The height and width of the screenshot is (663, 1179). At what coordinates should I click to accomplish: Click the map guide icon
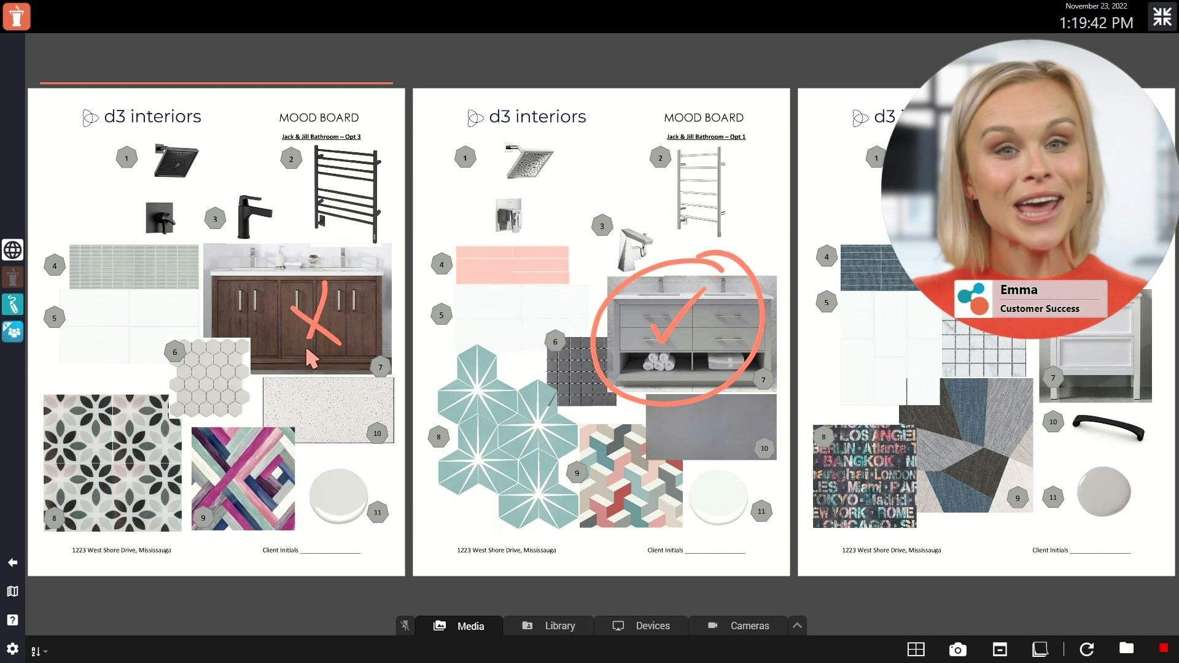point(12,591)
